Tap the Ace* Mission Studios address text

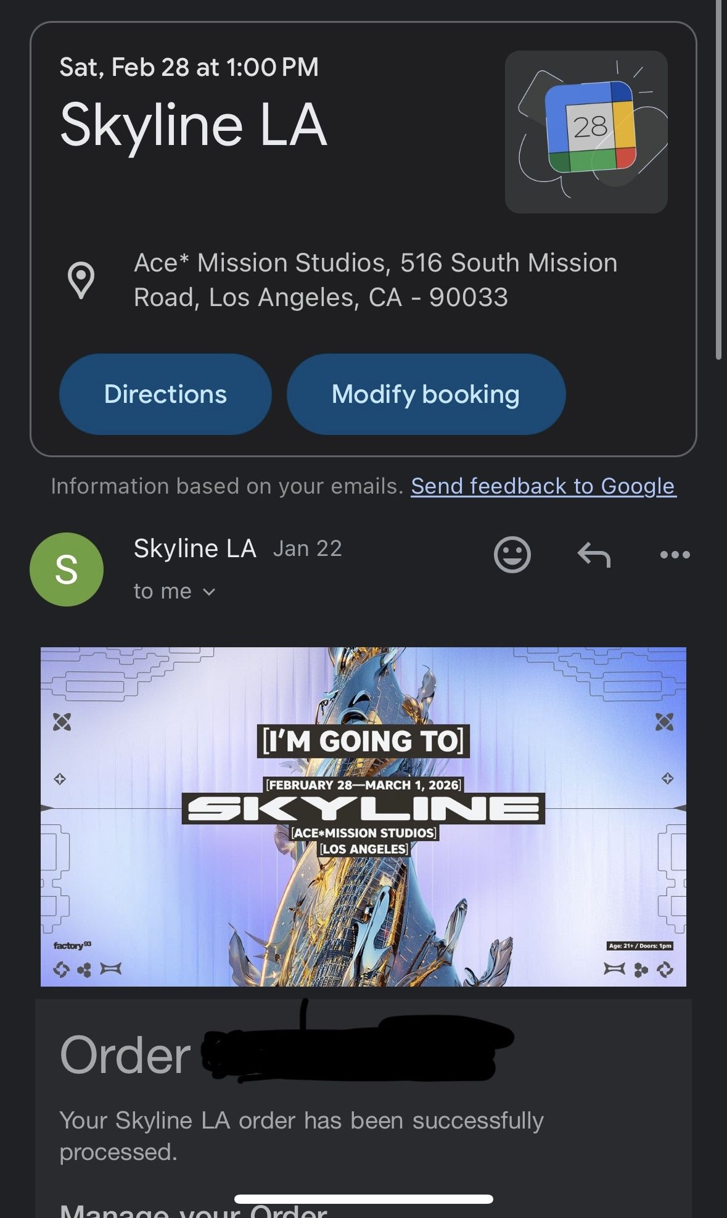375,280
